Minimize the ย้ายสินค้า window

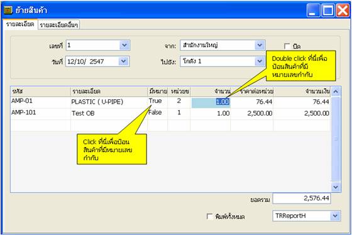314,10
